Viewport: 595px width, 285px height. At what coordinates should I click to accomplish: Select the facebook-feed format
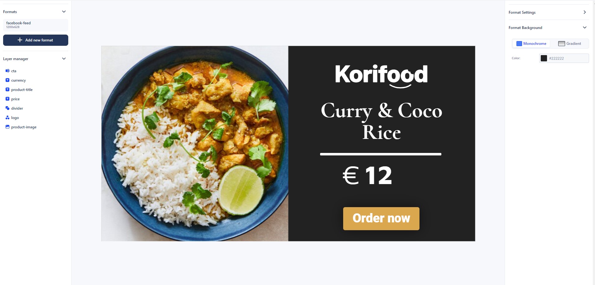click(x=36, y=25)
